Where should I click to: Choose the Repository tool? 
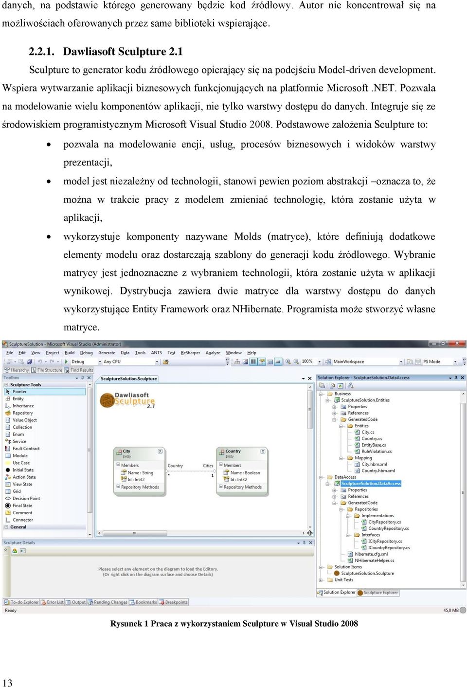45,413
